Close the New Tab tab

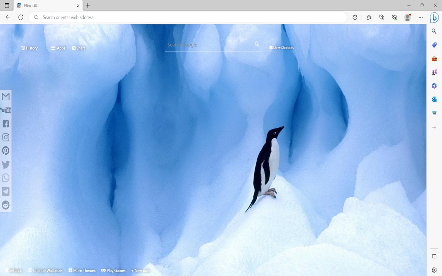(x=78, y=6)
